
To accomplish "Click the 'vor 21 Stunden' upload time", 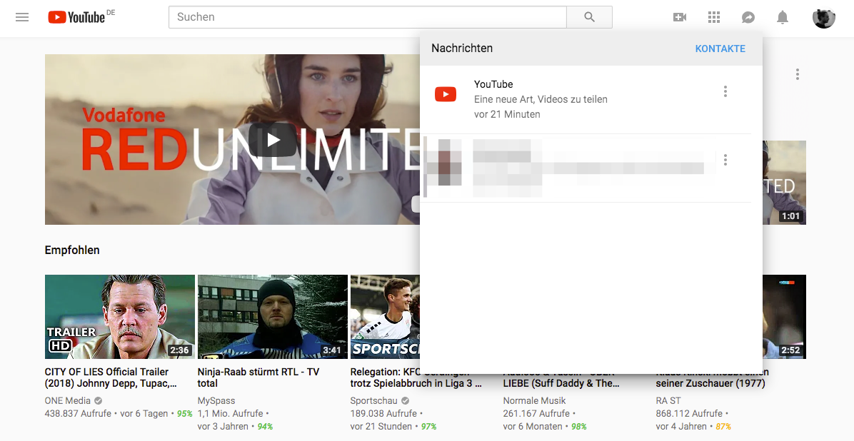I will coord(381,426).
